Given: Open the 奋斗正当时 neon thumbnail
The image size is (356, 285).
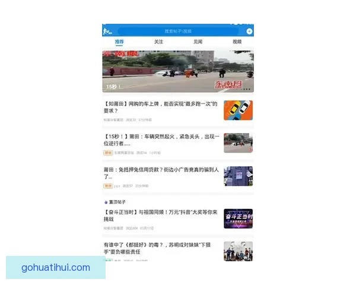Looking at the screenshot, I should pyautogui.click(x=238, y=218).
